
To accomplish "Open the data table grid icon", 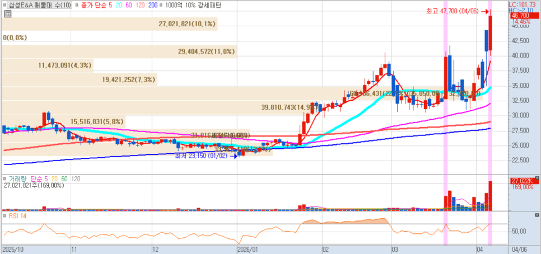I will [8, 14].
